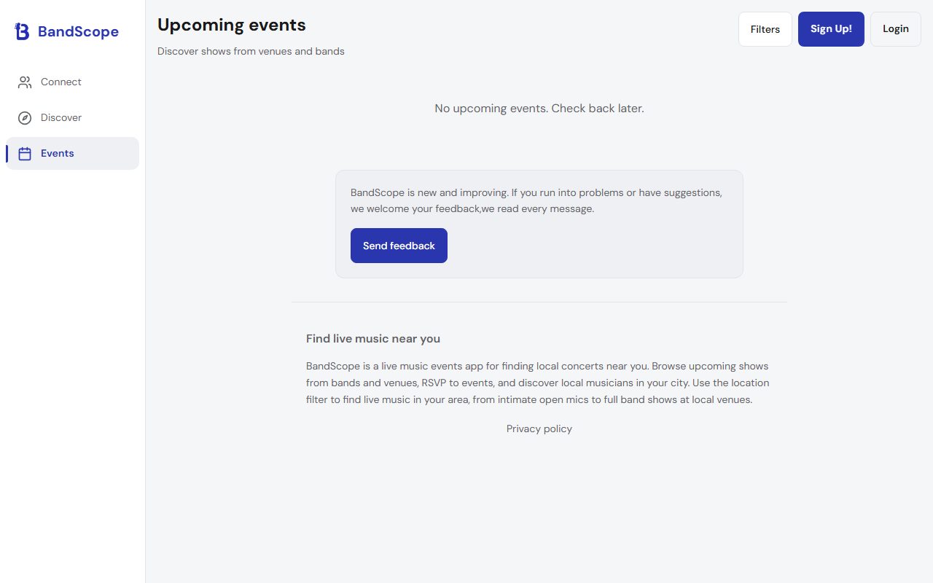933x583 pixels.
Task: Click 'Find live music near you' heading
Action: (x=373, y=339)
